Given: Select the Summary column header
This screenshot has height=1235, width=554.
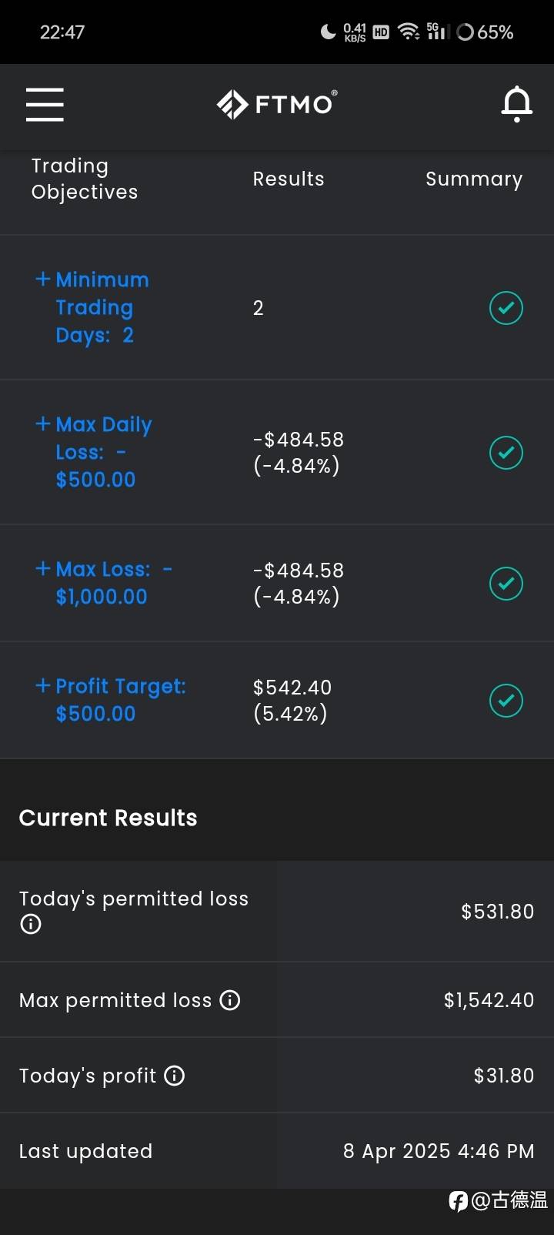Looking at the screenshot, I should [x=474, y=179].
